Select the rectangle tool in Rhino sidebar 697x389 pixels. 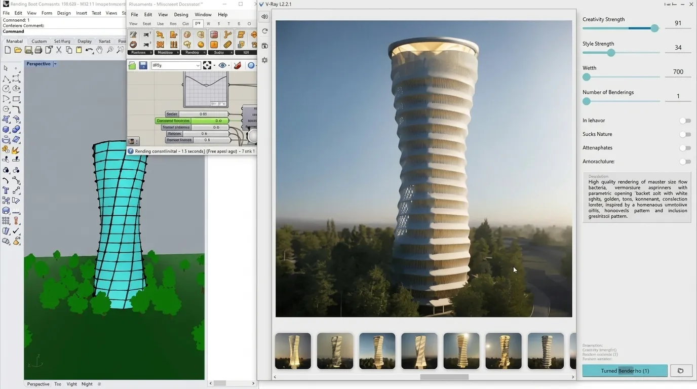tap(16, 99)
